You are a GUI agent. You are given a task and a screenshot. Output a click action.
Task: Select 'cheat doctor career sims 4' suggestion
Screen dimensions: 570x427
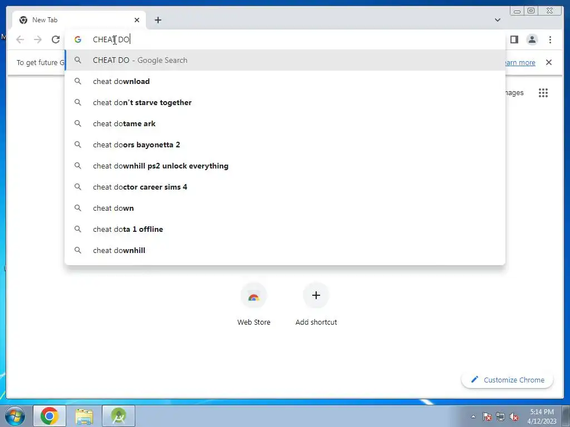point(285,187)
